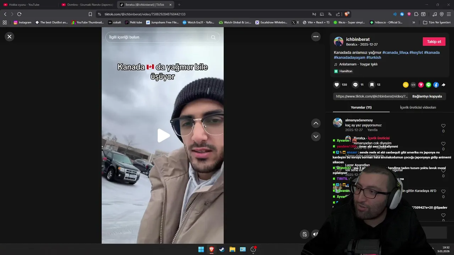Image resolution: width=454 pixels, height=255 pixels.
Task: Close the TikTok video viewer with X
Action: (10, 36)
